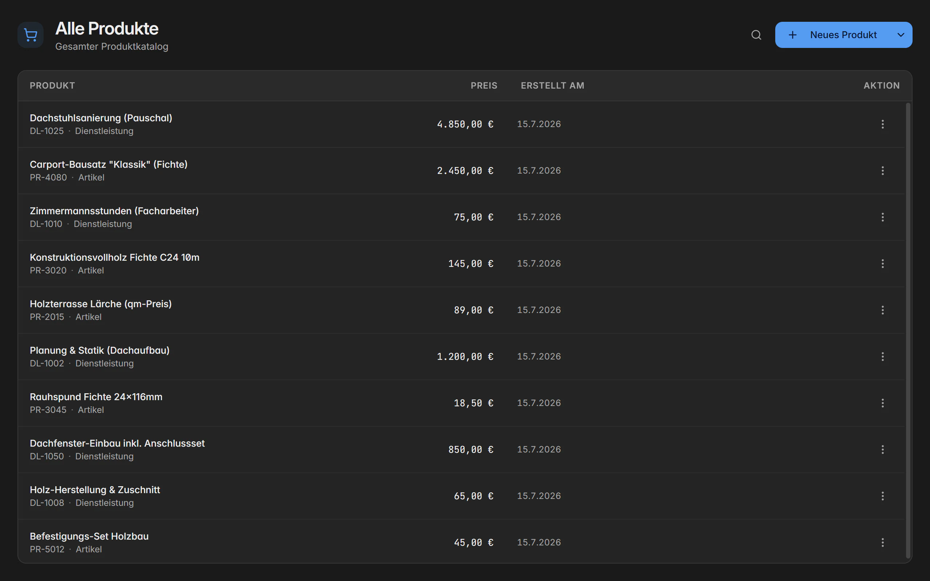This screenshot has width=930, height=581.
Task: Open actions menu for Dachstuhlsanierung (Pauschal)
Action: click(x=882, y=124)
